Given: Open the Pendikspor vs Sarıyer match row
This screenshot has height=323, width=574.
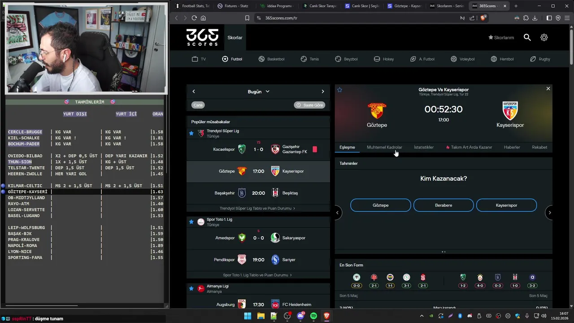Looking at the screenshot, I should pos(258,260).
